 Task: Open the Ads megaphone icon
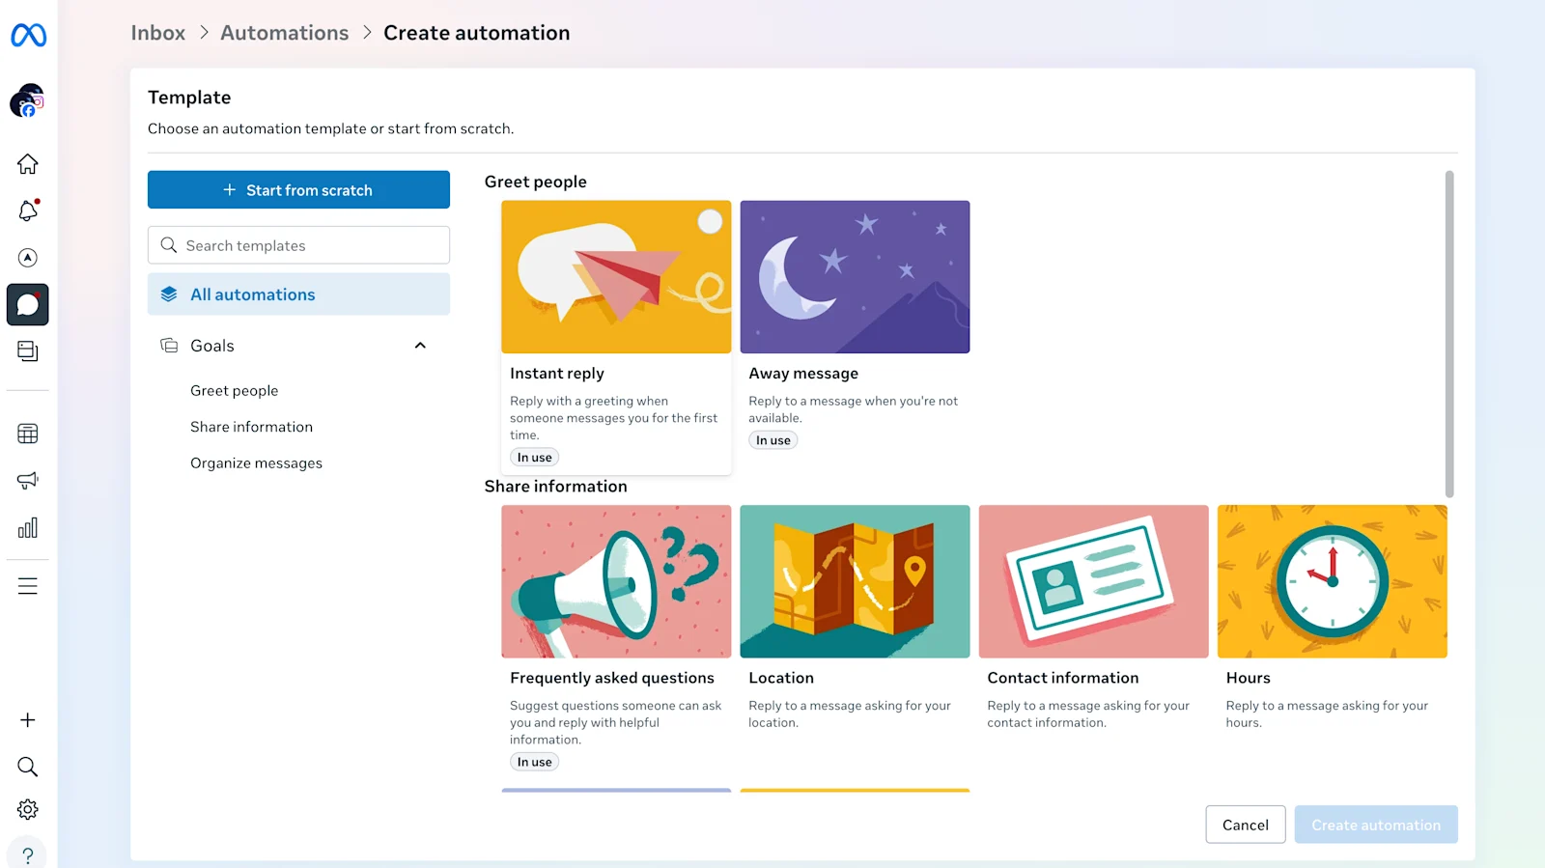coord(28,481)
